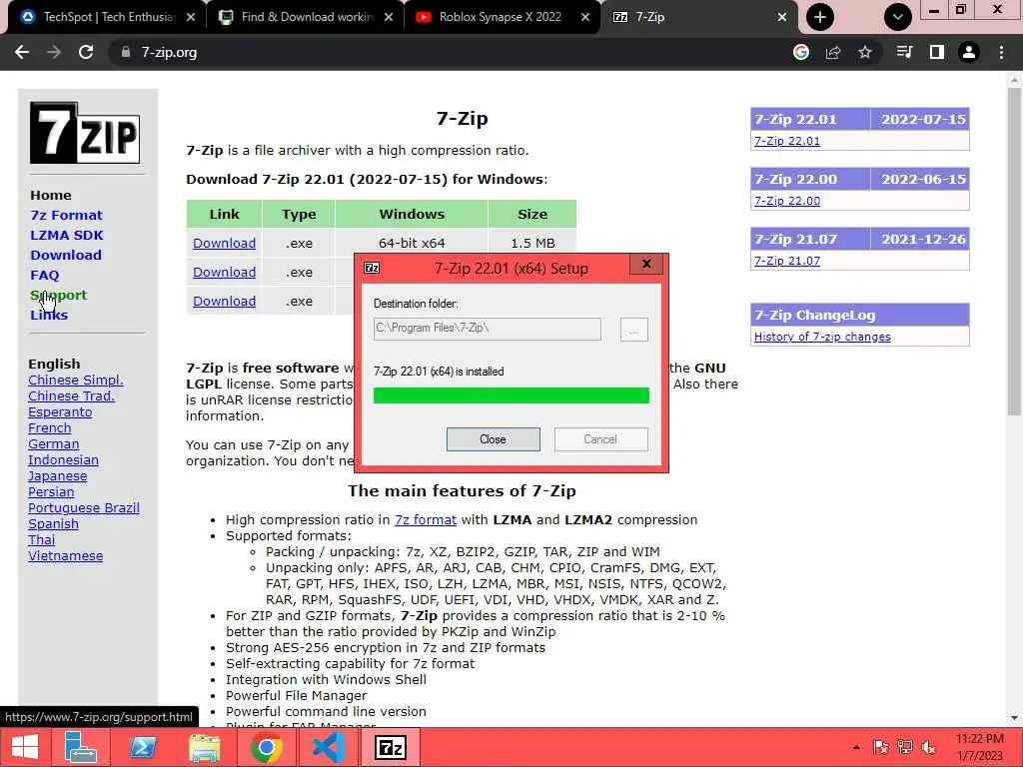The height and width of the screenshot is (767, 1023).
Task: Switch language to Vietnamese
Action: (x=65, y=556)
